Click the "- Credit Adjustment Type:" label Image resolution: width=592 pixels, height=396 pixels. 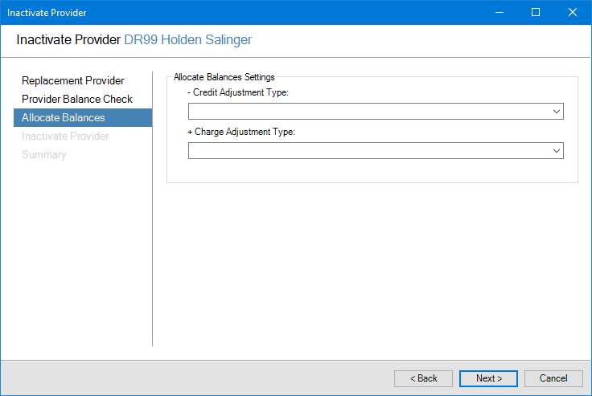point(237,93)
